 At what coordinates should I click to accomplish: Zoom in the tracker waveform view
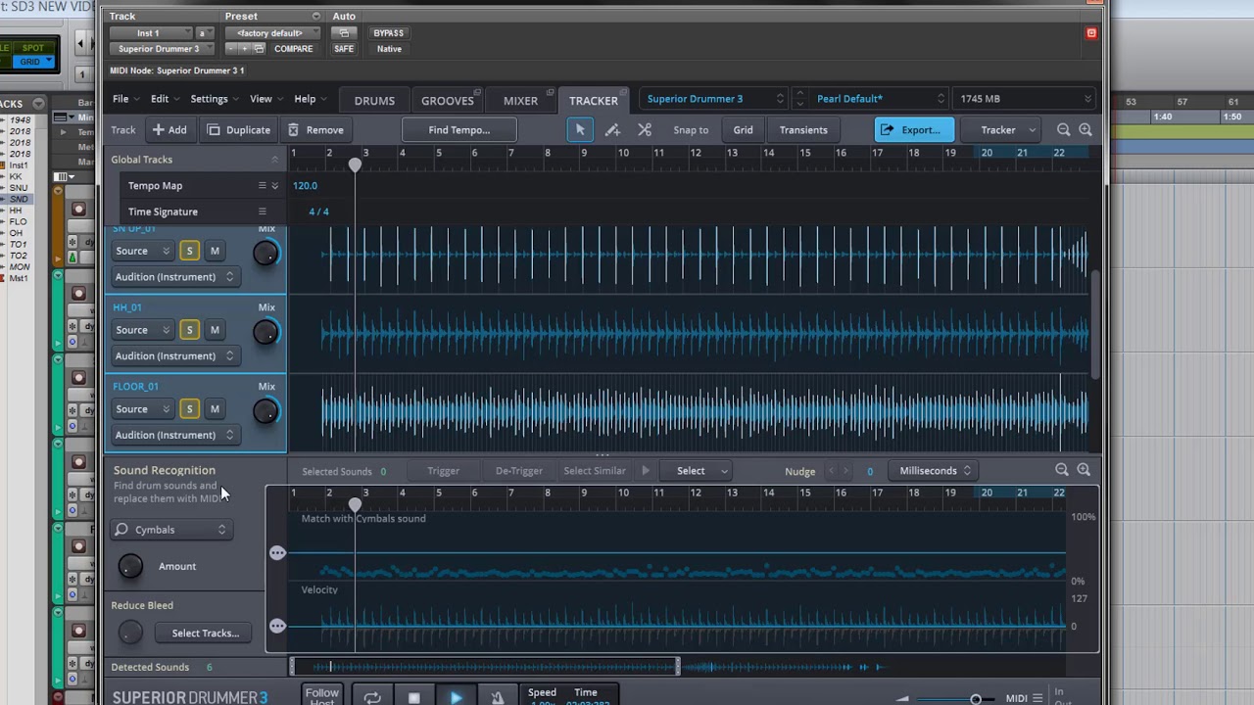(1085, 129)
